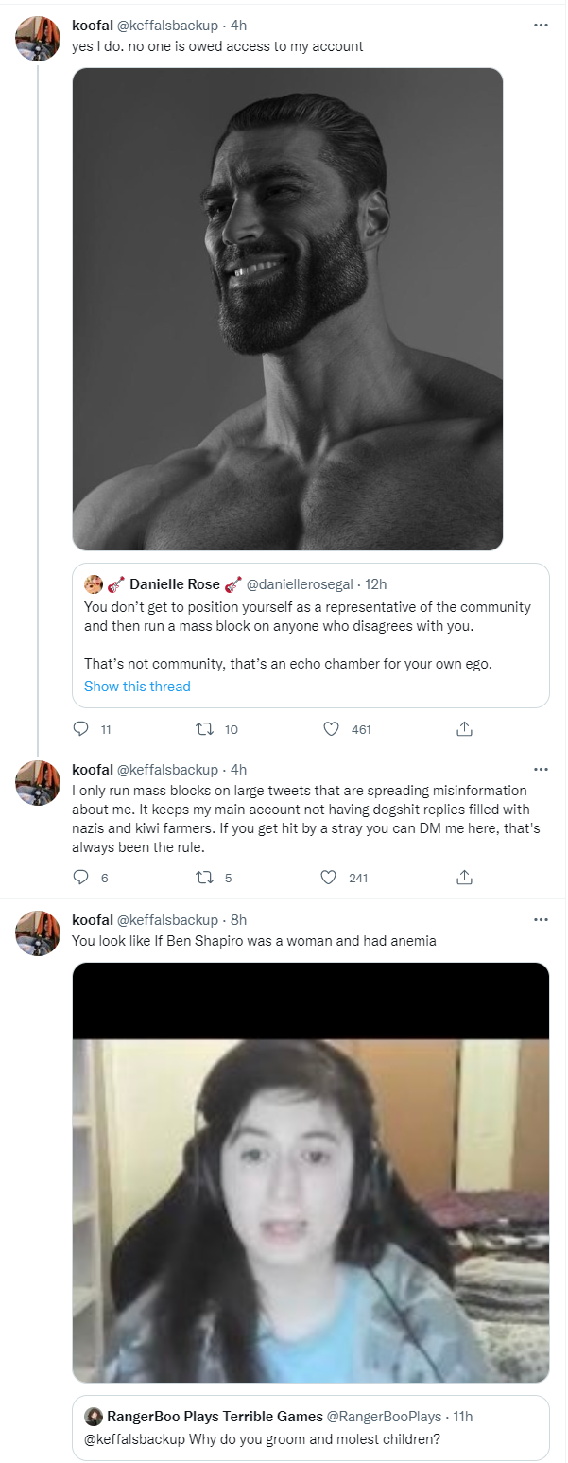Click koofal's avatar on the first tweet

[39, 39]
